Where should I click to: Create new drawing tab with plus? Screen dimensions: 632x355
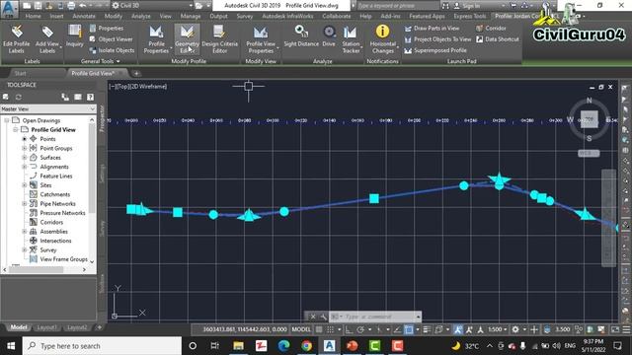(136, 73)
